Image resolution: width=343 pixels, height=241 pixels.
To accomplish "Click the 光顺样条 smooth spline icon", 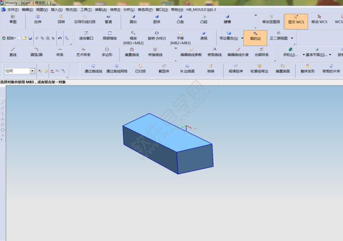I will (261, 52).
